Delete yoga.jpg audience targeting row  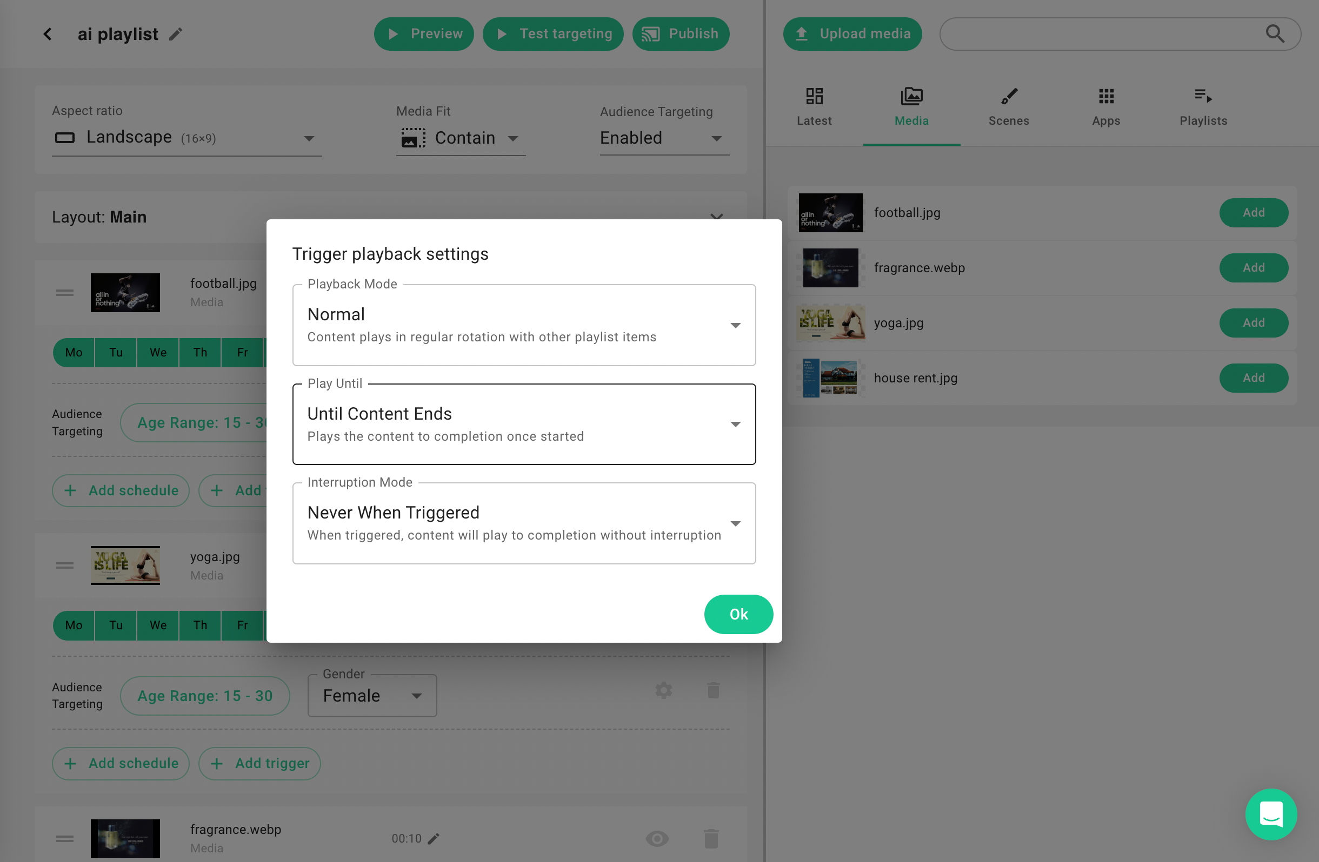click(713, 690)
